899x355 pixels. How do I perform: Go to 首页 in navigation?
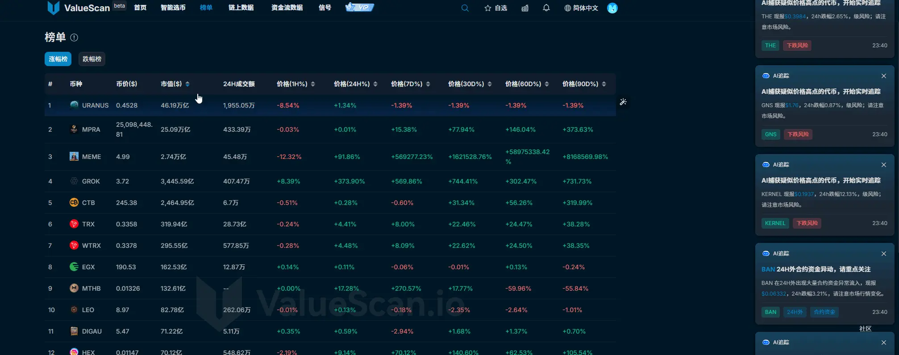pyautogui.click(x=140, y=8)
